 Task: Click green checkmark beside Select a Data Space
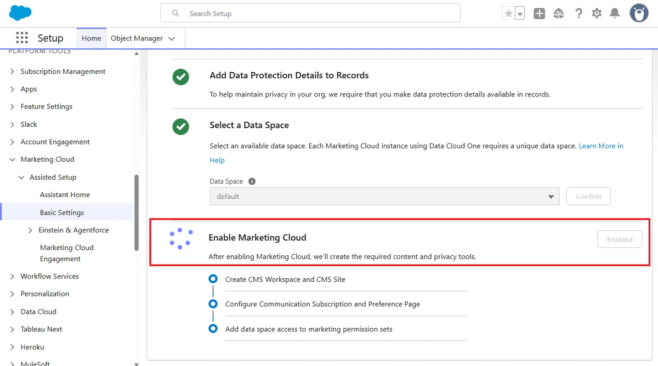[x=180, y=127]
